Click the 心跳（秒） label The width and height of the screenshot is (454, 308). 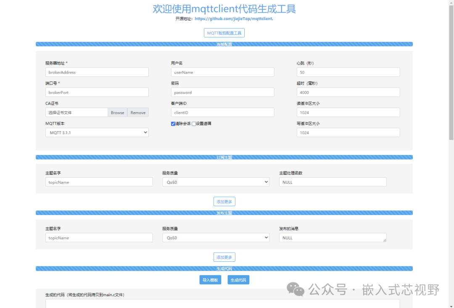pyautogui.click(x=305, y=63)
